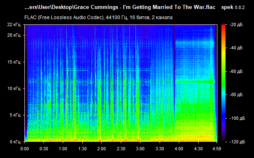Viewport: 254px width, 158px height.
Task: Click the -80 дБ scale label
Action: click(236, 94)
